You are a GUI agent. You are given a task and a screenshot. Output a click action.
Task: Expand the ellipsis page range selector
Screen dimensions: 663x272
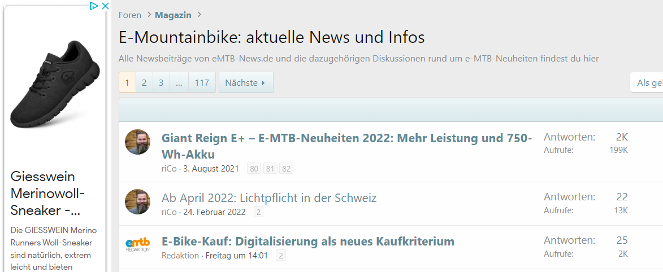pyautogui.click(x=179, y=82)
